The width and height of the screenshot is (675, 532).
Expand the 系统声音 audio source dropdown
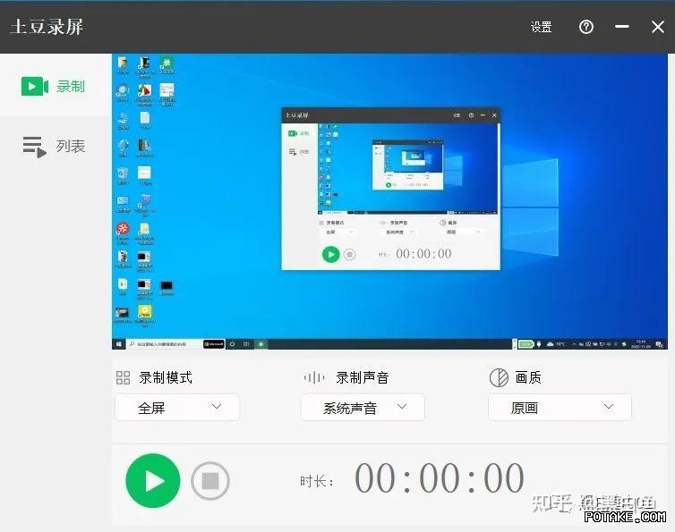click(x=363, y=408)
